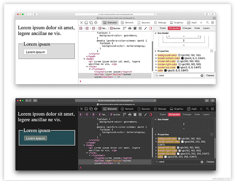Screen dimensions: 235x181
Task: Collapse the body node in dark DOM tree
Action: pos(85,145)
